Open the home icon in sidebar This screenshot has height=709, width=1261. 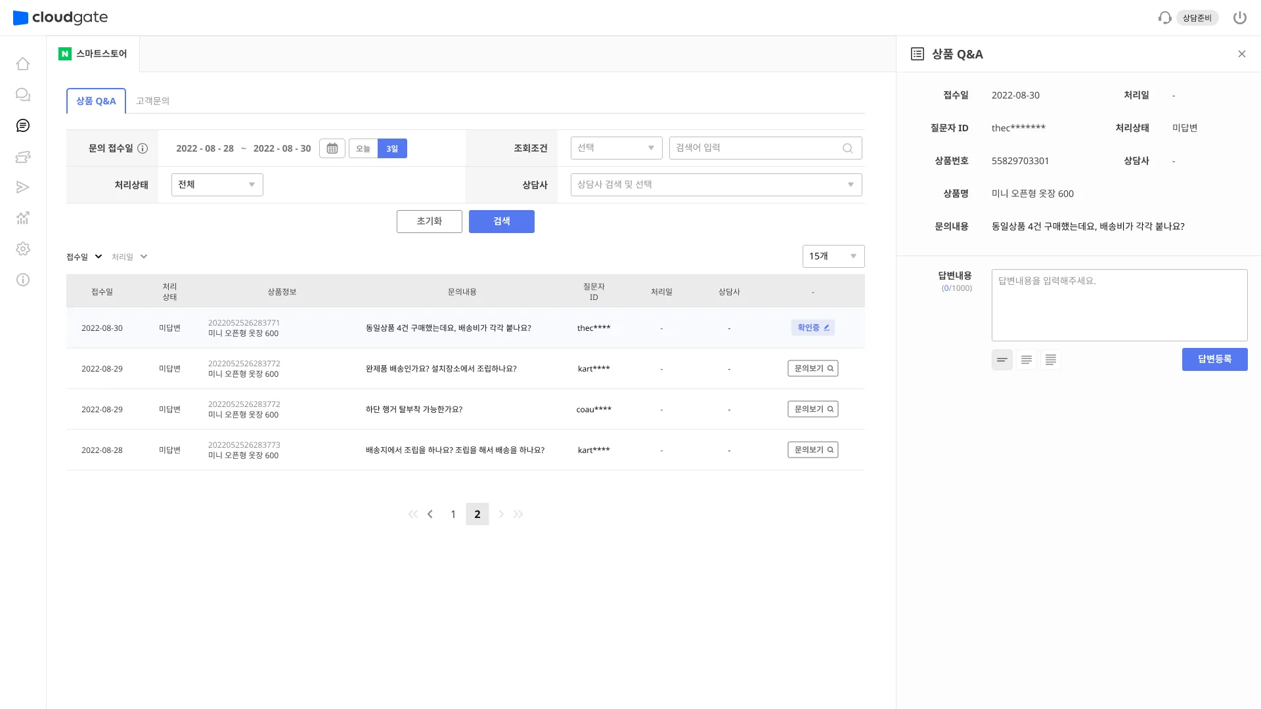23,64
